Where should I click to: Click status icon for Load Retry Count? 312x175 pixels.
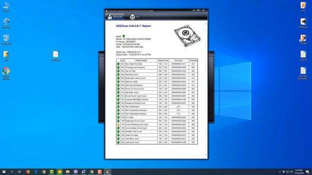pyautogui.click(x=118, y=139)
